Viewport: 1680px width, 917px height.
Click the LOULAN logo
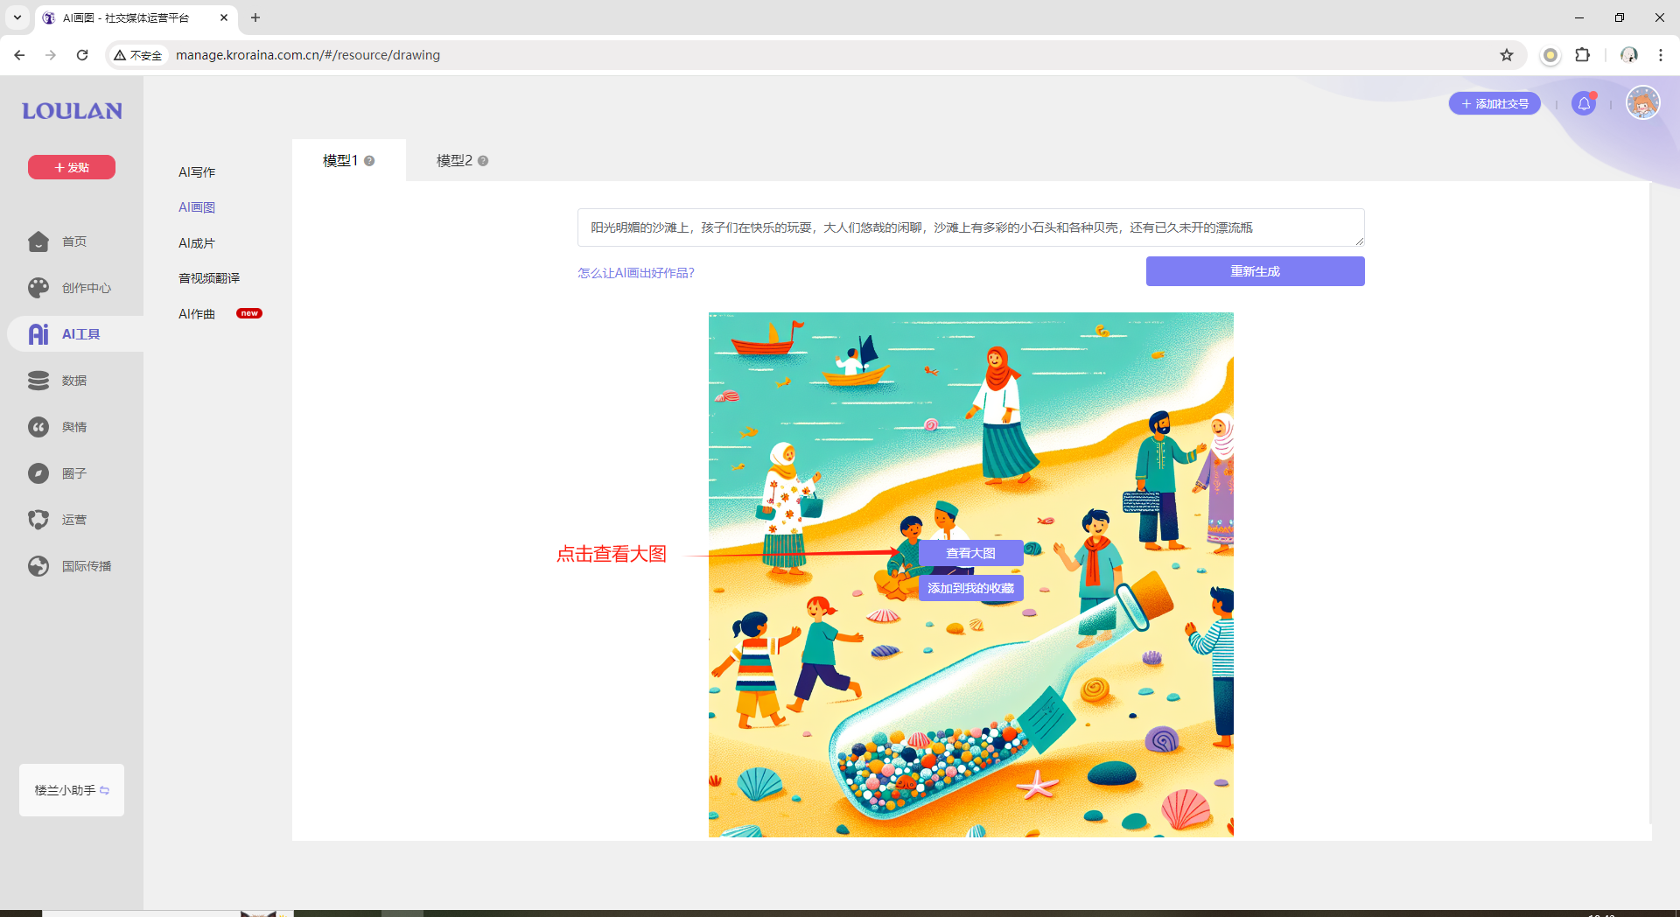pyautogui.click(x=72, y=111)
